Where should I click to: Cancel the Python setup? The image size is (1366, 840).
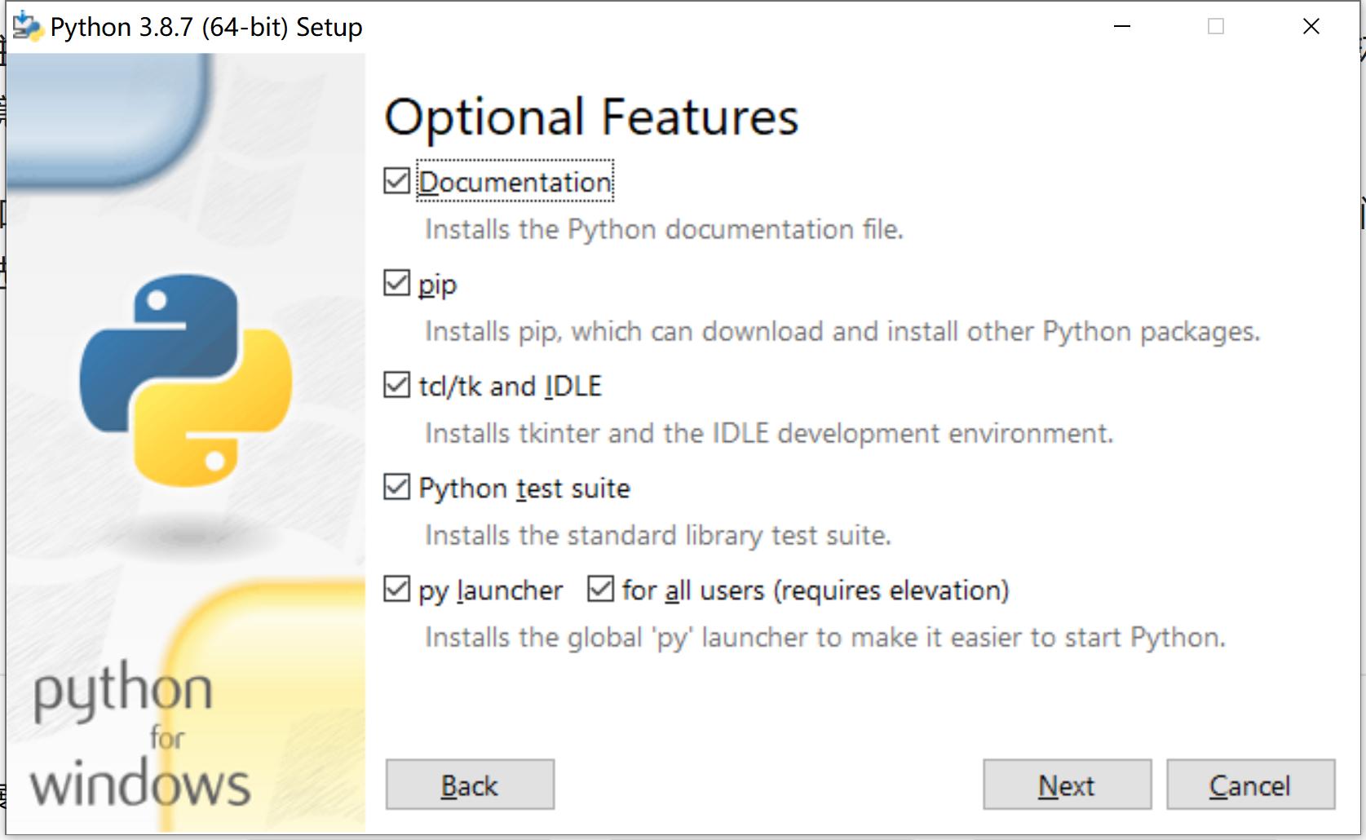coord(1250,785)
